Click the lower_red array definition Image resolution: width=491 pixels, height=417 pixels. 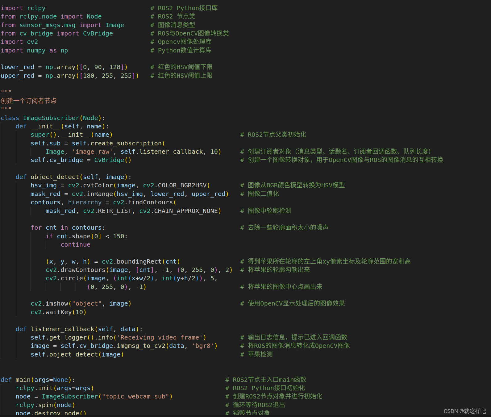pyautogui.click(x=64, y=67)
